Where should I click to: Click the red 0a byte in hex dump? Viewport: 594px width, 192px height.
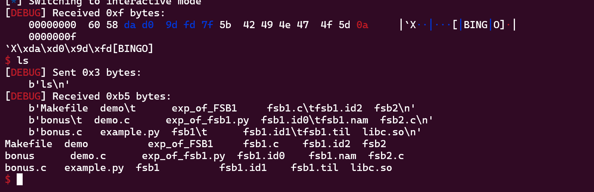coord(362,25)
